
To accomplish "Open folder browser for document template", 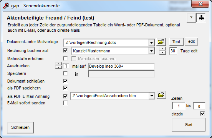I will click(x=161, y=42).
